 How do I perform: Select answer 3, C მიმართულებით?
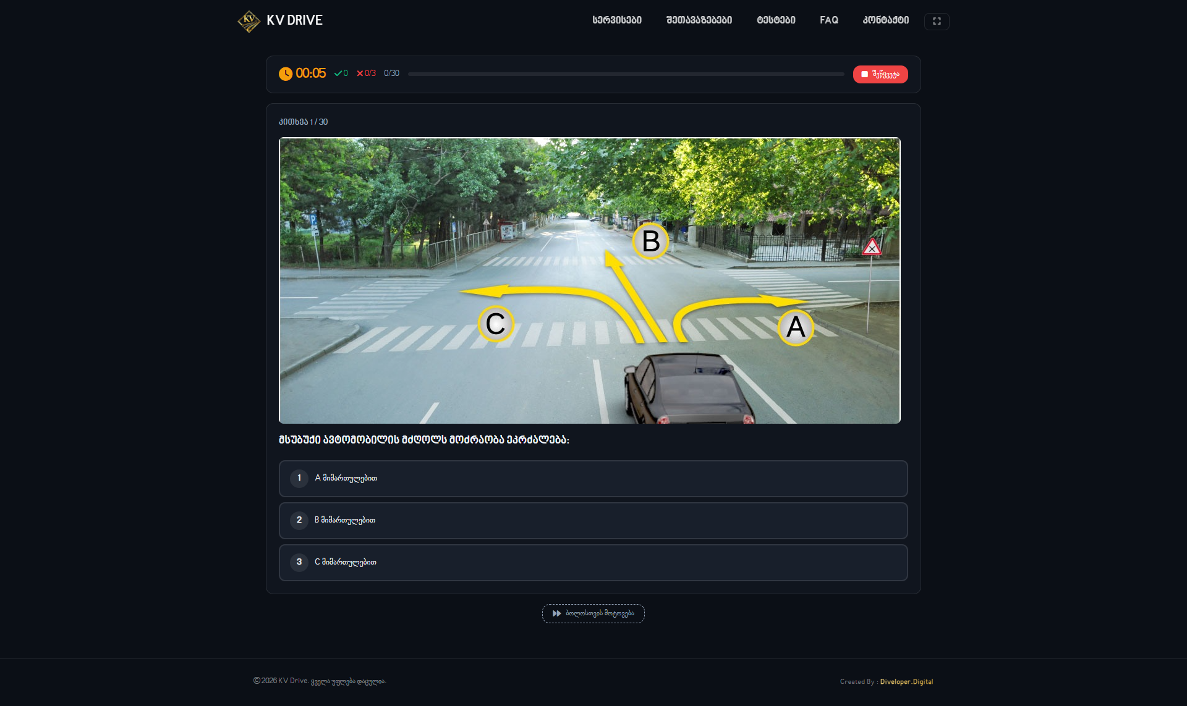[x=593, y=562]
